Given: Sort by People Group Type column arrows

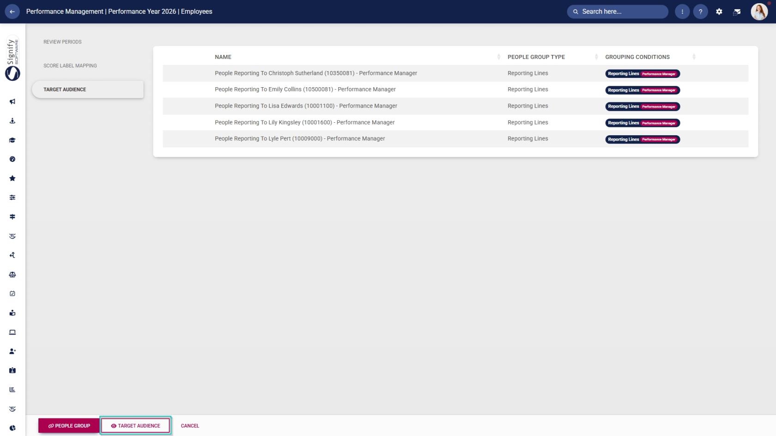Looking at the screenshot, I should click(x=596, y=57).
